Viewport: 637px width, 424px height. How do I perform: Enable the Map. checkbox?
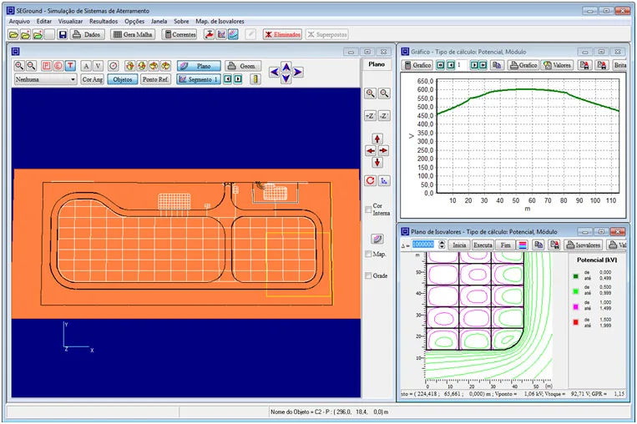(368, 255)
